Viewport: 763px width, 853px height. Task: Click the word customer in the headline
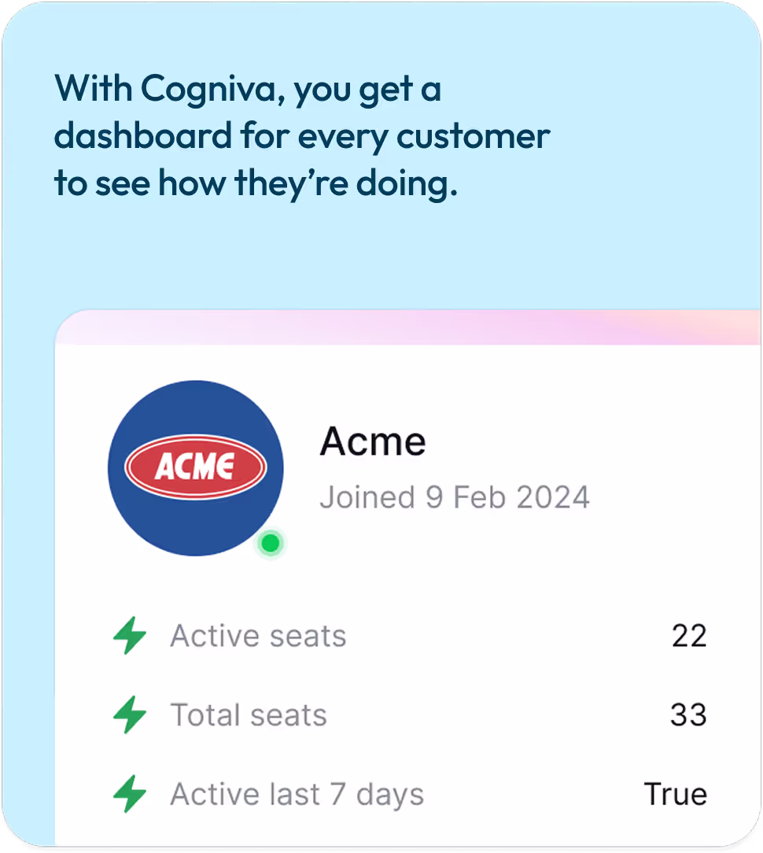(x=473, y=137)
